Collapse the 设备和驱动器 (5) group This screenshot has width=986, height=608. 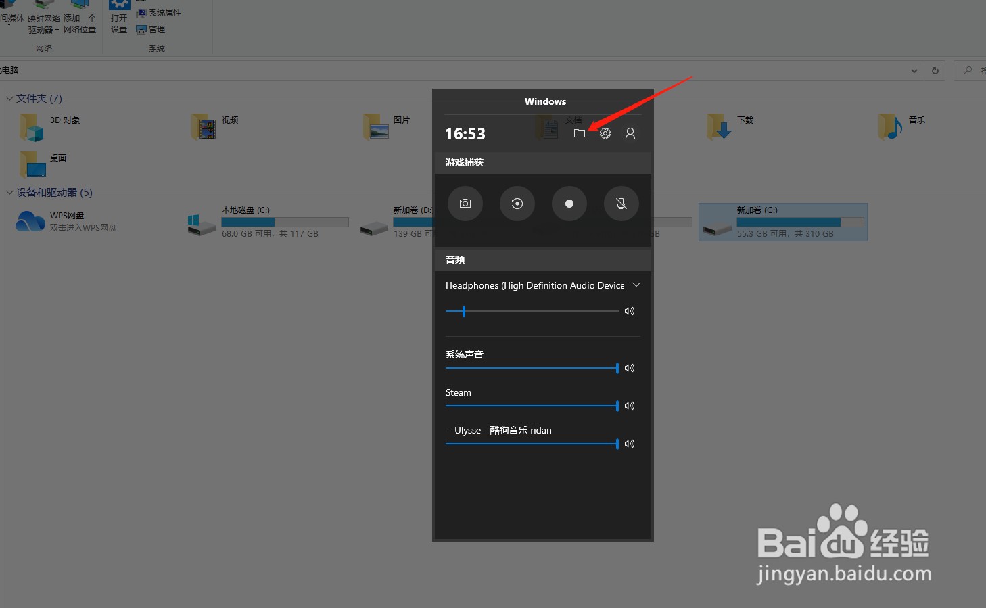[9, 193]
